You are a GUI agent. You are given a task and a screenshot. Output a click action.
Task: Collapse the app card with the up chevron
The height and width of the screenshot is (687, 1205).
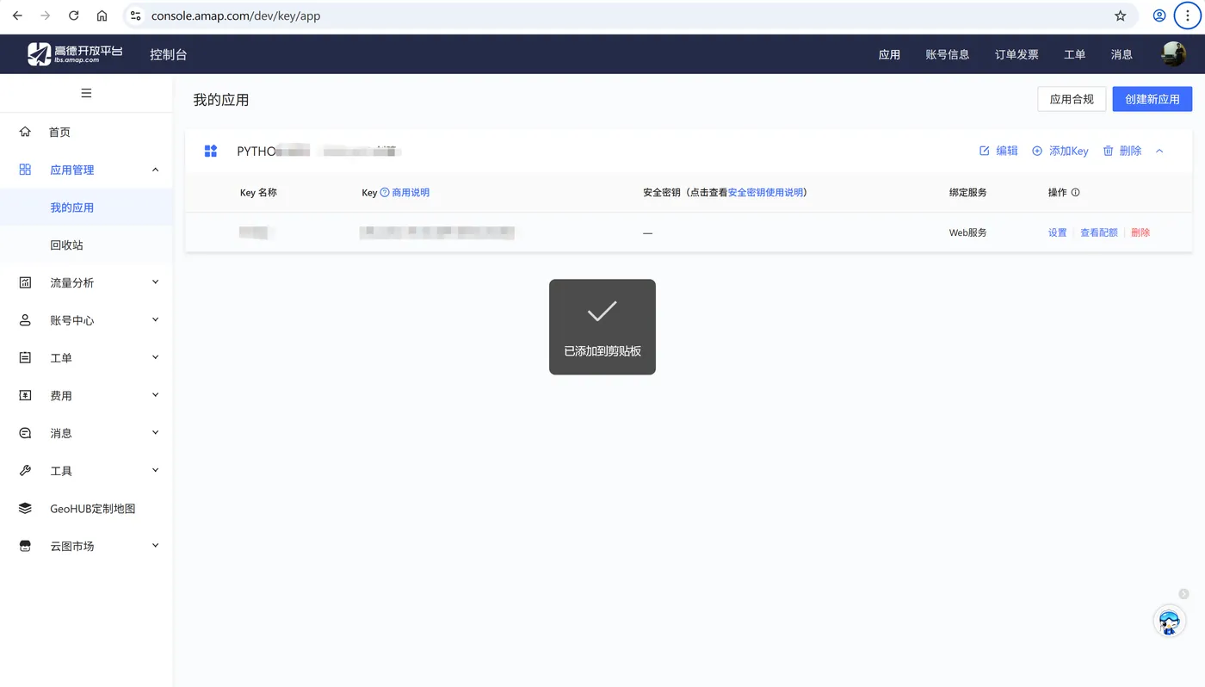[x=1159, y=150]
